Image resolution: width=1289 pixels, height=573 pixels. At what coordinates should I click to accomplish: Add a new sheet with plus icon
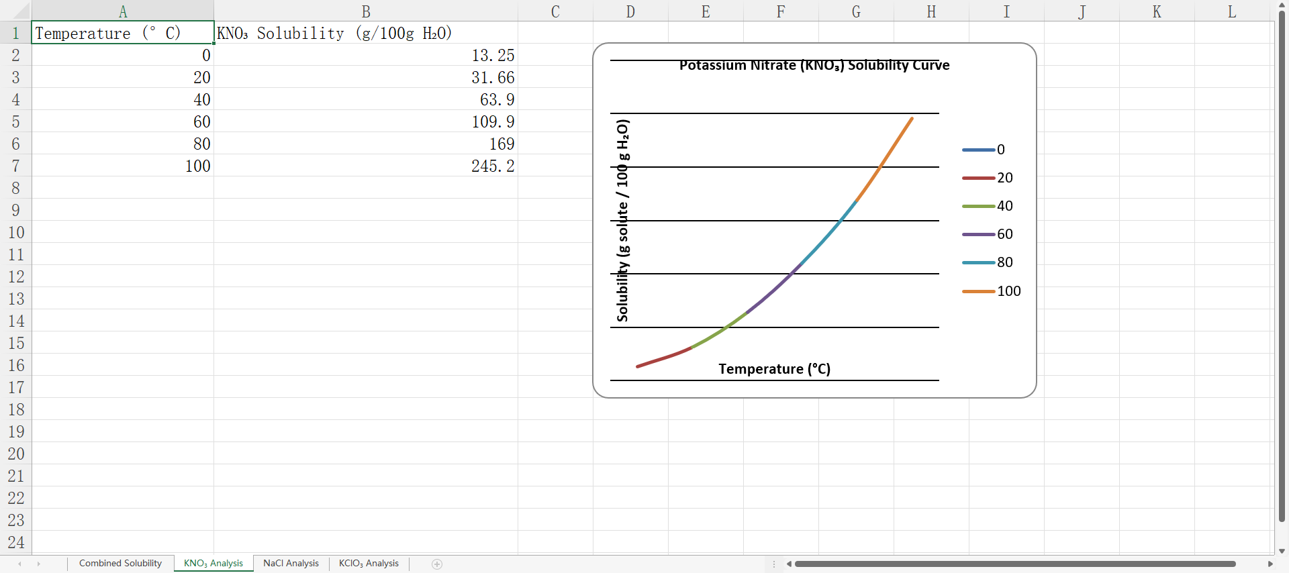[x=437, y=564]
